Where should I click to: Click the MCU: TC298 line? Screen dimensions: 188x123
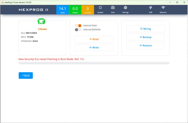click(x=27, y=37)
